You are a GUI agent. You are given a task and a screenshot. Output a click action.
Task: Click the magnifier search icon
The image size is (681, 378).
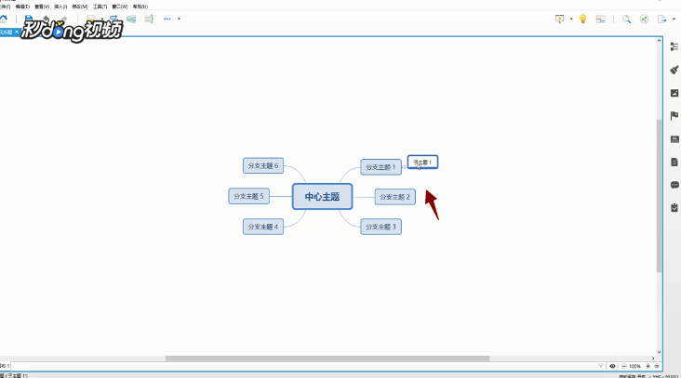click(626, 20)
